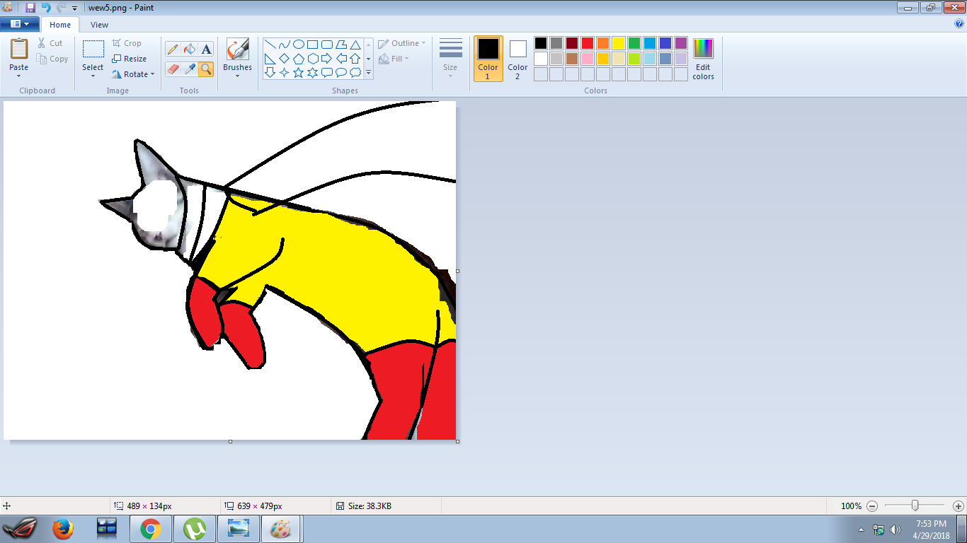The width and height of the screenshot is (967, 543).
Task: Click the Crop button
Action: pyautogui.click(x=127, y=43)
